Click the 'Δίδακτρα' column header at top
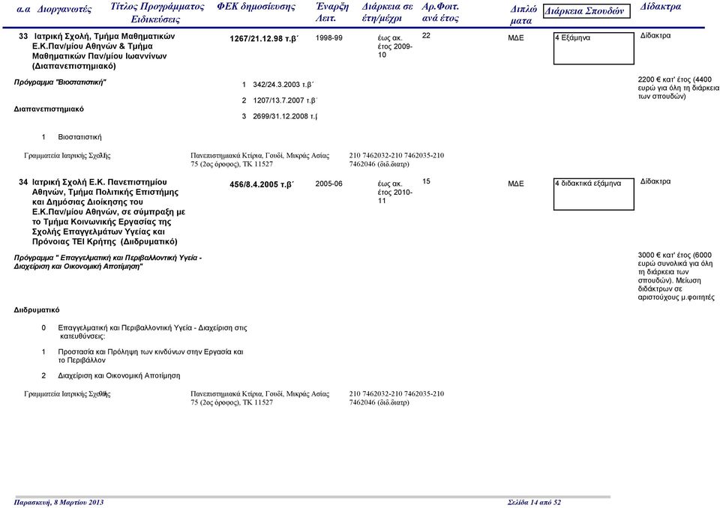 [x=660, y=7]
